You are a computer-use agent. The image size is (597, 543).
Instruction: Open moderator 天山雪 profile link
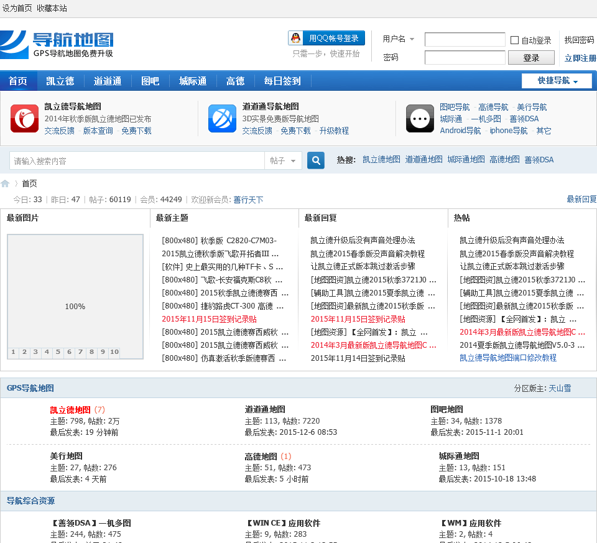pyautogui.click(x=560, y=388)
